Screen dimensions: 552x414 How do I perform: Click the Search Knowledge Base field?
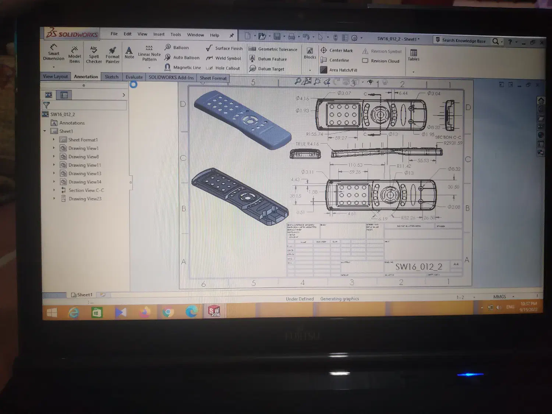coord(463,41)
